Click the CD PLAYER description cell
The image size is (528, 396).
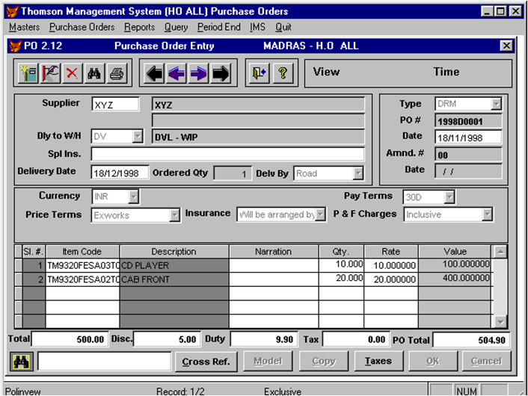point(174,265)
